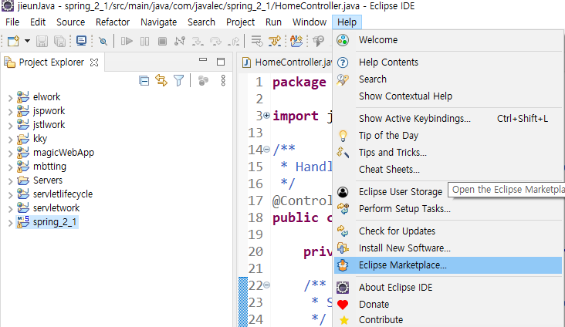
Task: Choose Help Contents
Action: [448, 62]
